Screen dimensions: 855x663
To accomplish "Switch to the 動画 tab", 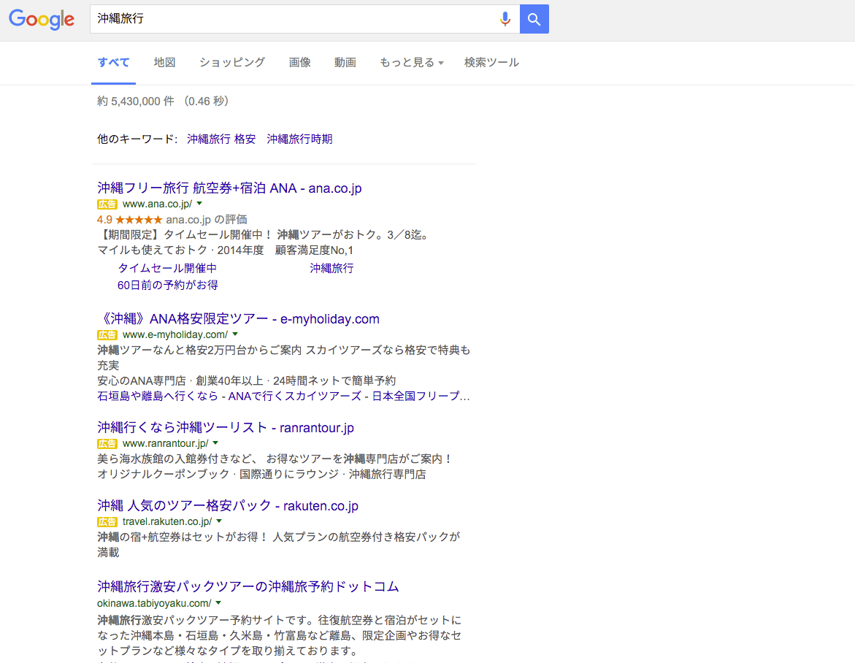I will [345, 63].
